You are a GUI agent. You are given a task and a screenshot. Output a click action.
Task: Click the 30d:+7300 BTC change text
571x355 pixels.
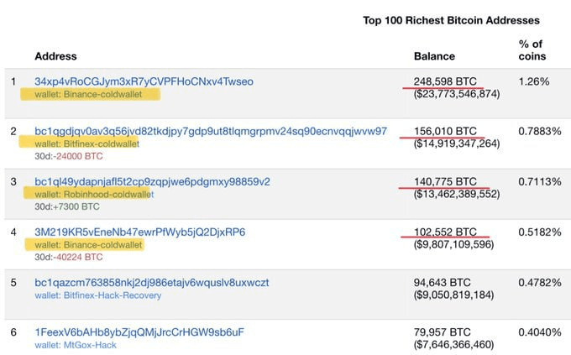tap(67, 206)
